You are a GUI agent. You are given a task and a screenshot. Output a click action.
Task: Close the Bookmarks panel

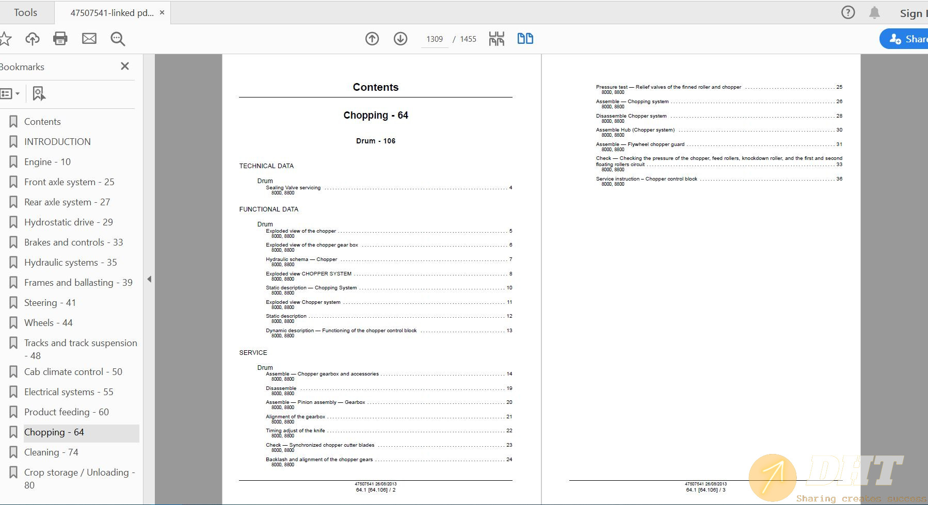[125, 66]
